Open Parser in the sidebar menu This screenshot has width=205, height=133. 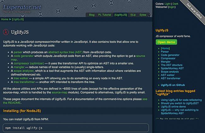[165, 52]
